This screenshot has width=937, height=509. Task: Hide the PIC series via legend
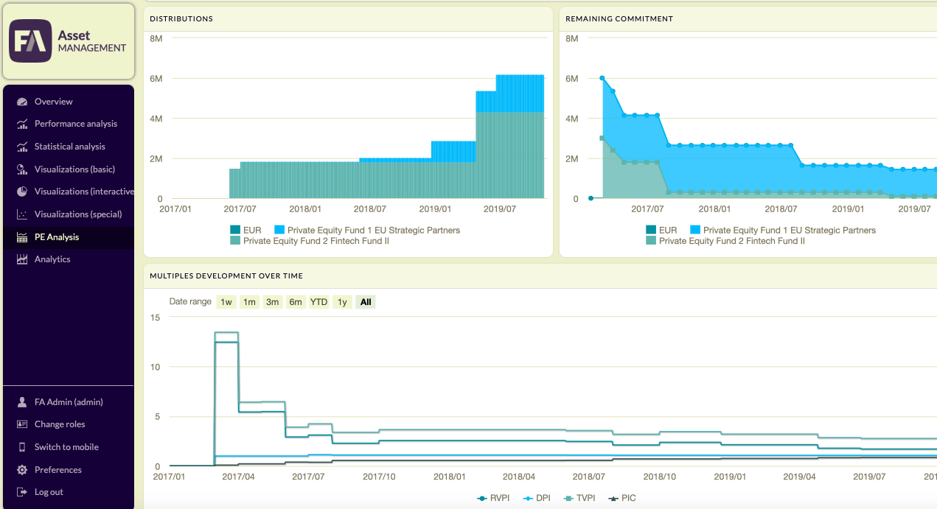pyautogui.click(x=621, y=498)
